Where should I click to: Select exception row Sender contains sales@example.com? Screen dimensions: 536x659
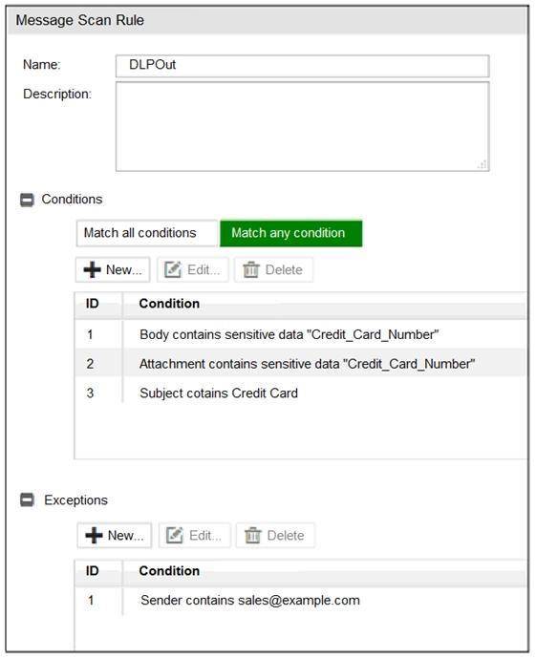(301, 600)
